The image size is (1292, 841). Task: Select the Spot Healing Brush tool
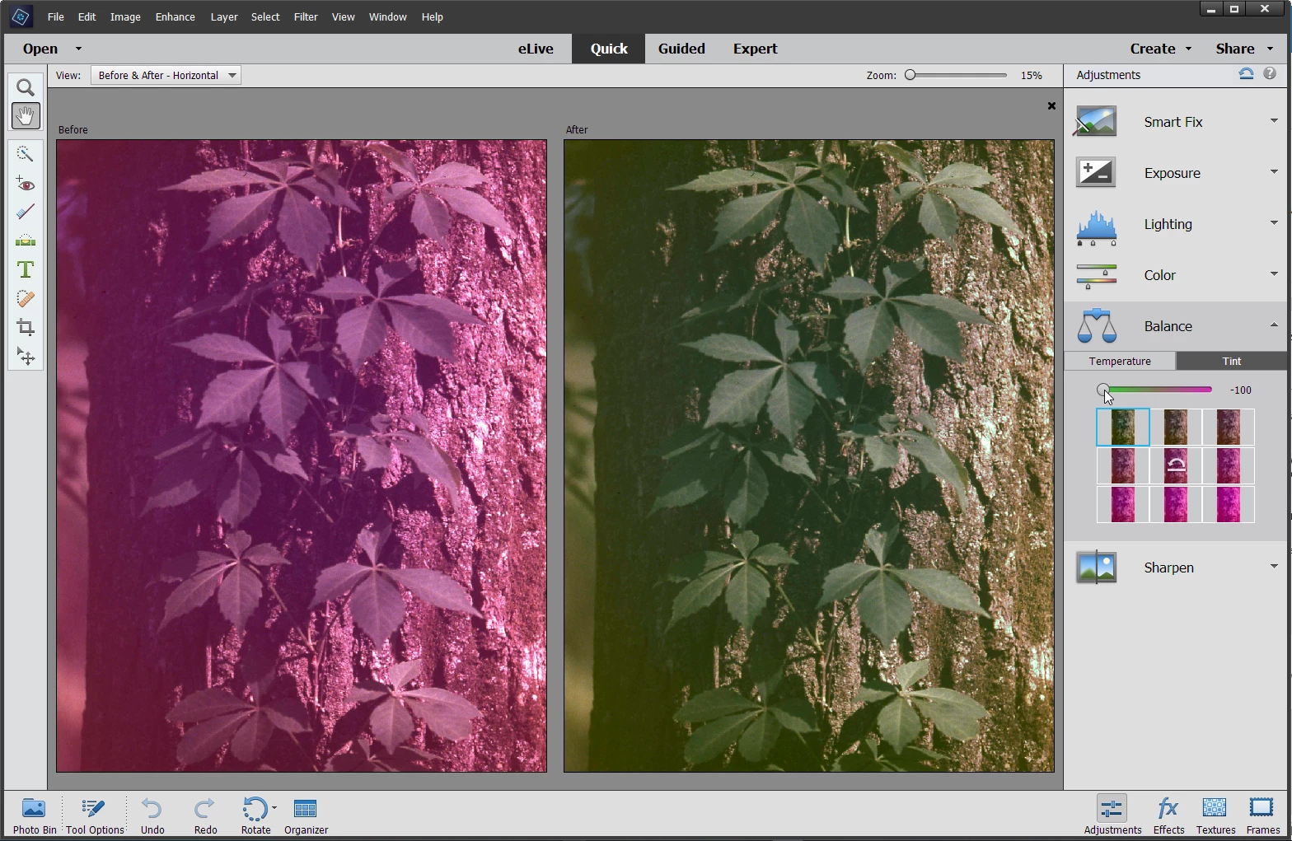pos(26,298)
